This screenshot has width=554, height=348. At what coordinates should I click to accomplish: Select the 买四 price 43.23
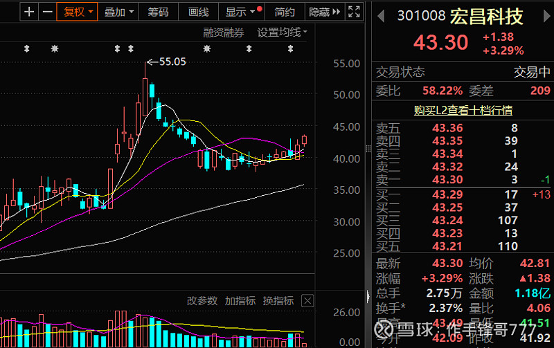coord(447,233)
